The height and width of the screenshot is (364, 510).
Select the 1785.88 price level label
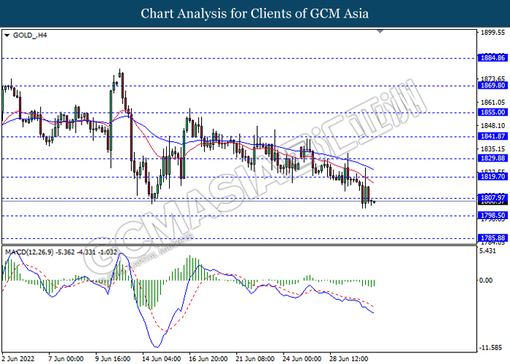pos(493,238)
